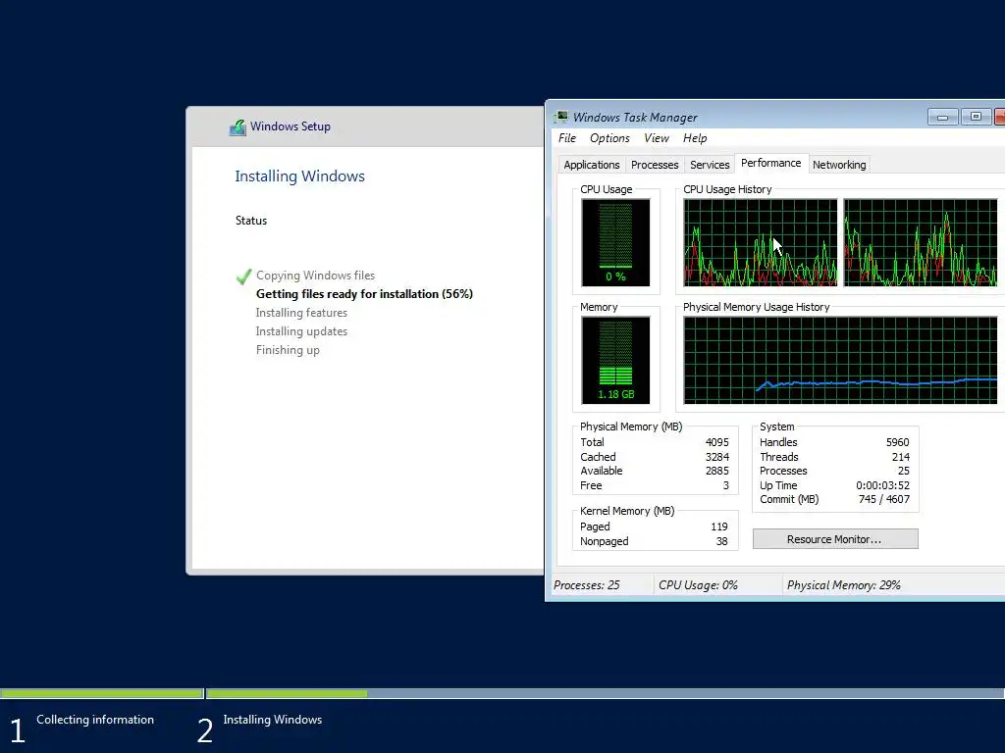Click the Task Manager title bar icon
The width and height of the screenshot is (1005, 753).
561,117
